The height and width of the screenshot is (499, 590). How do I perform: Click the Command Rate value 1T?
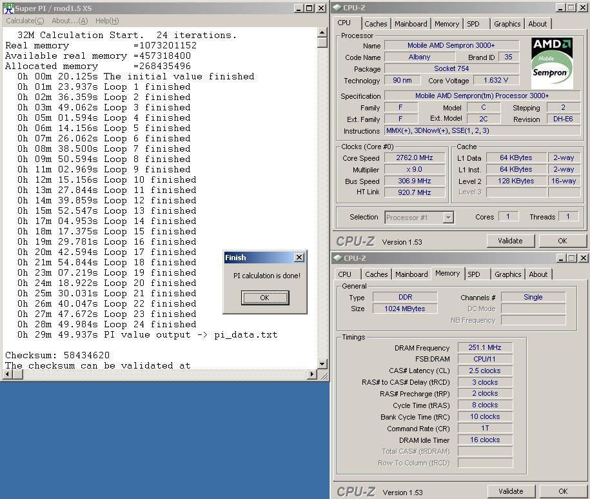[485, 428]
